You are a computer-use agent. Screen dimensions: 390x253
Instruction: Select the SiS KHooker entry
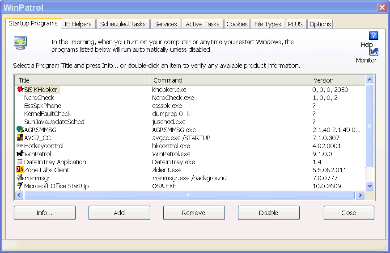tap(41, 90)
